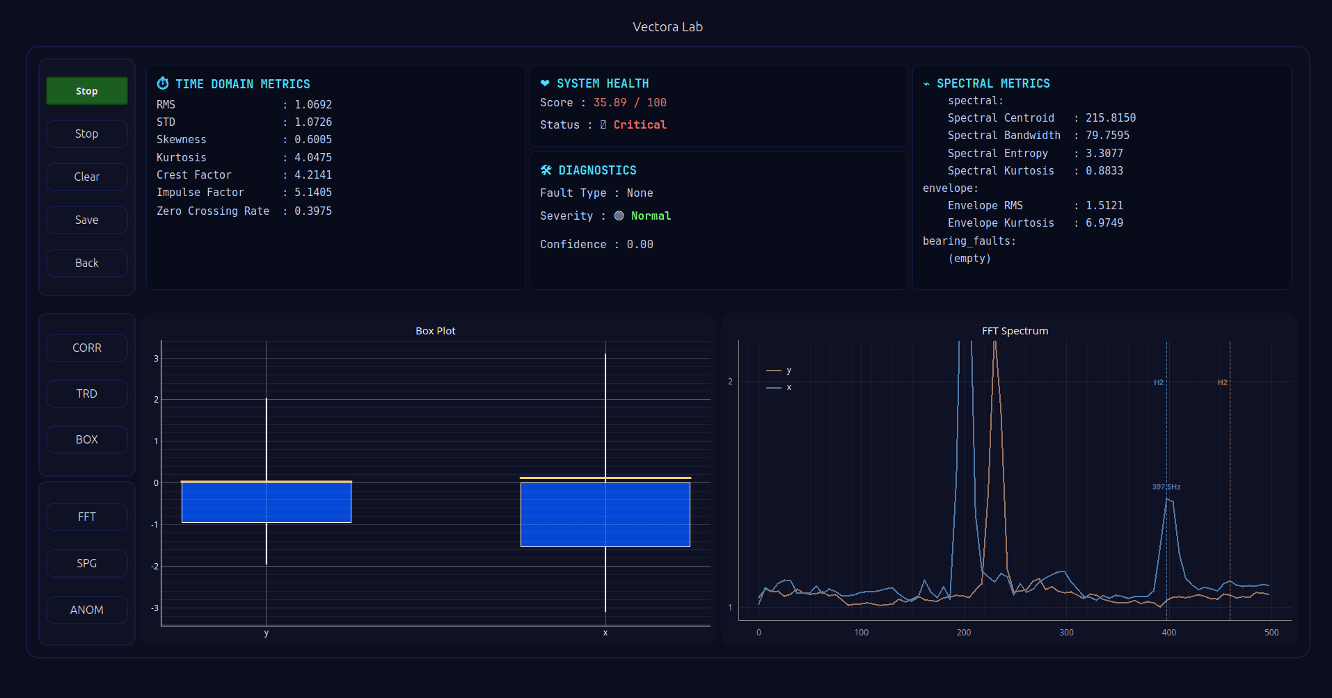
Task: Click the dark outlined Stop button
Action: point(87,133)
